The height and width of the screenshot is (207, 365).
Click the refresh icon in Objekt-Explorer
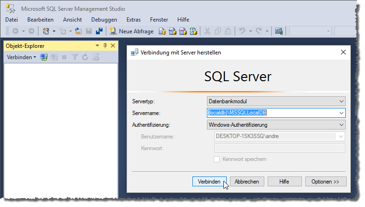click(85, 57)
